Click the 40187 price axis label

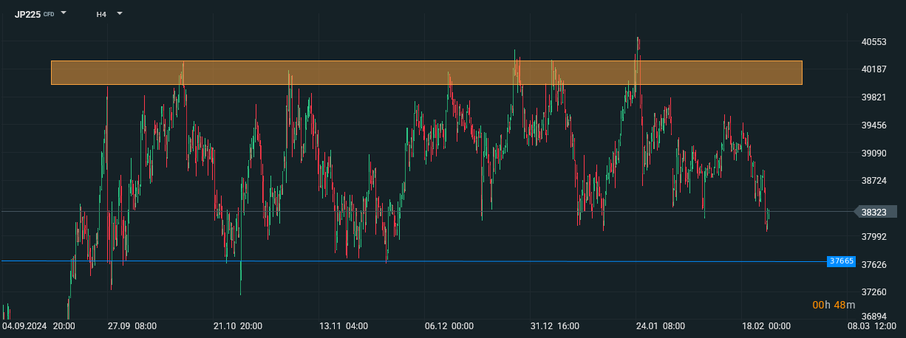[873, 69]
